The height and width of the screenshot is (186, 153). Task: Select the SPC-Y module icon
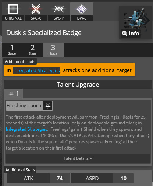click(x=59, y=9)
